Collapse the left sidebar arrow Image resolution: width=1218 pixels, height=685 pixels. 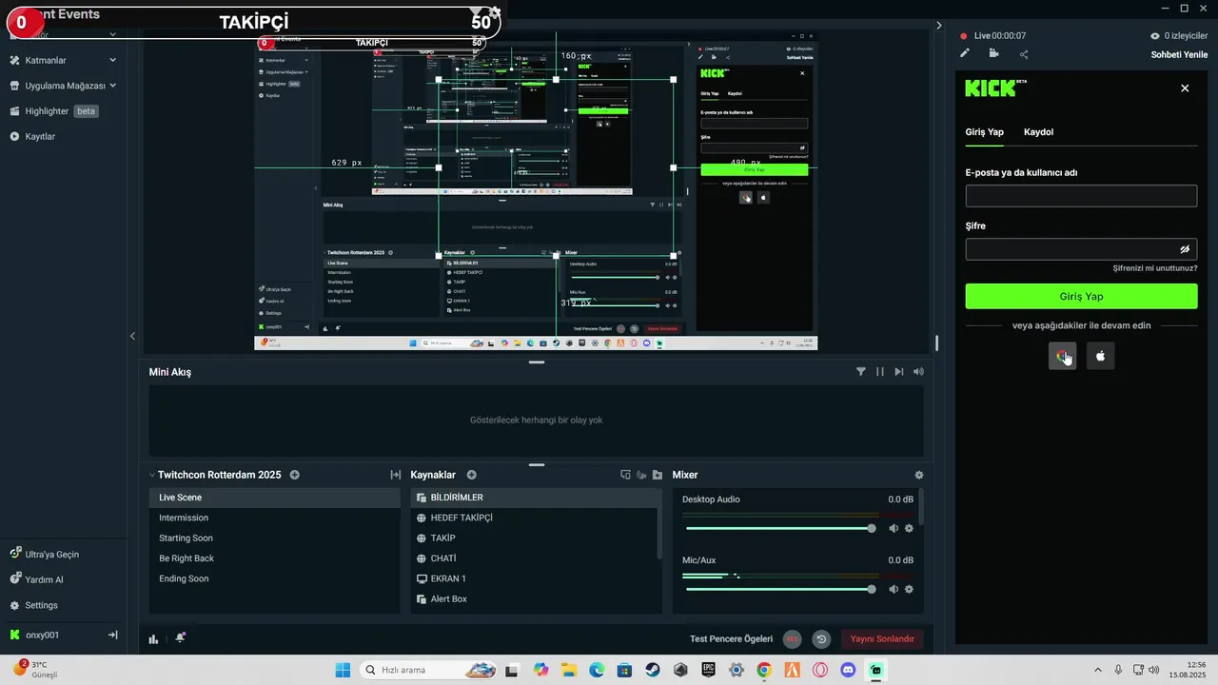pyautogui.click(x=132, y=336)
